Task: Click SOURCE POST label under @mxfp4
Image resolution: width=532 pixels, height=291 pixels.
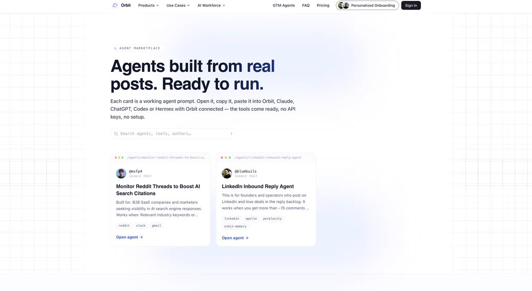Action: click(141, 176)
